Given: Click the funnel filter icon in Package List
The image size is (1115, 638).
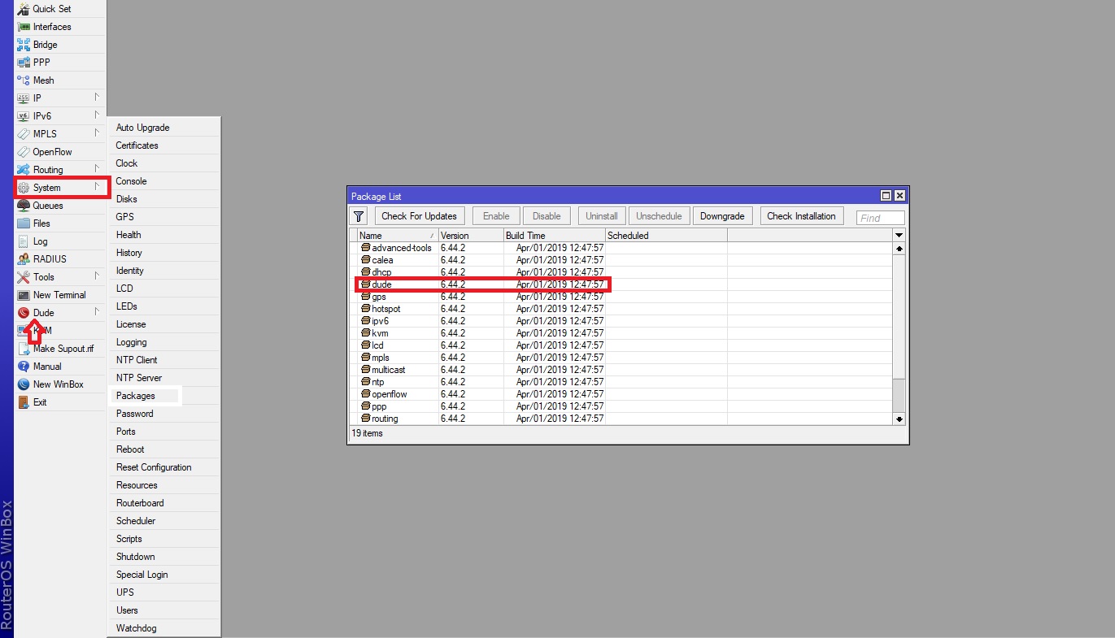Looking at the screenshot, I should click(358, 215).
